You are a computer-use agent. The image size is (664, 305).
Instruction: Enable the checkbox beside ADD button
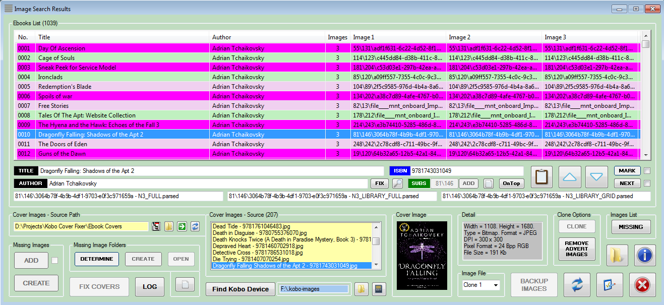point(54,261)
